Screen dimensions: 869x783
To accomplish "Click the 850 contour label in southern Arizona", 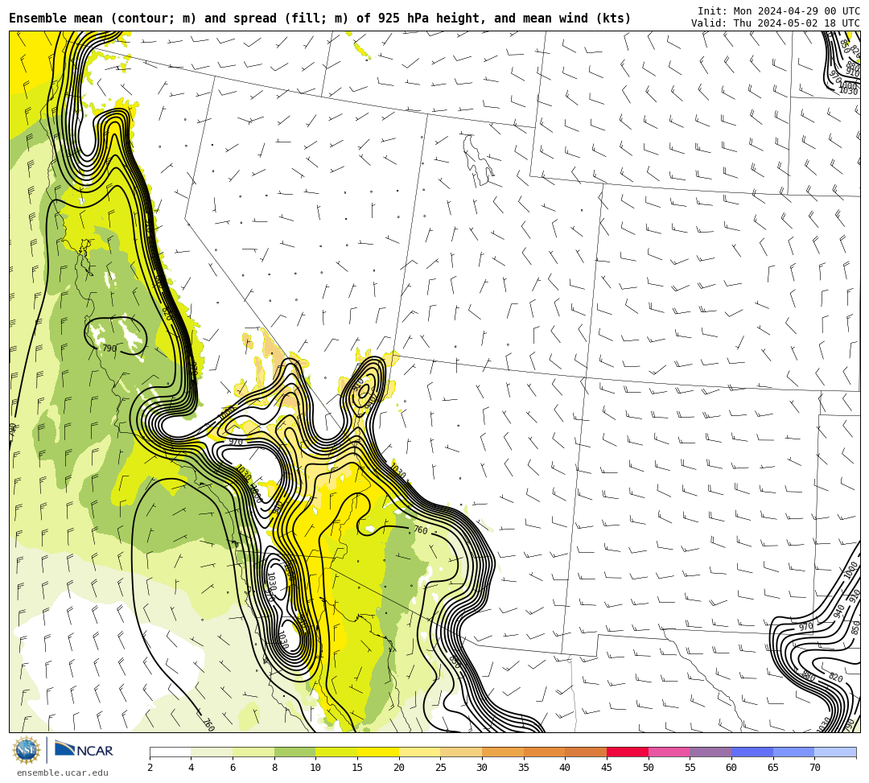I will click(x=455, y=661).
